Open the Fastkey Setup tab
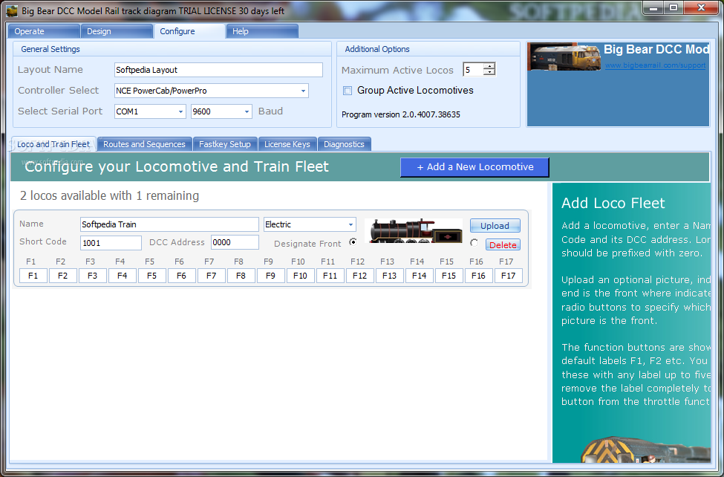 coord(225,144)
